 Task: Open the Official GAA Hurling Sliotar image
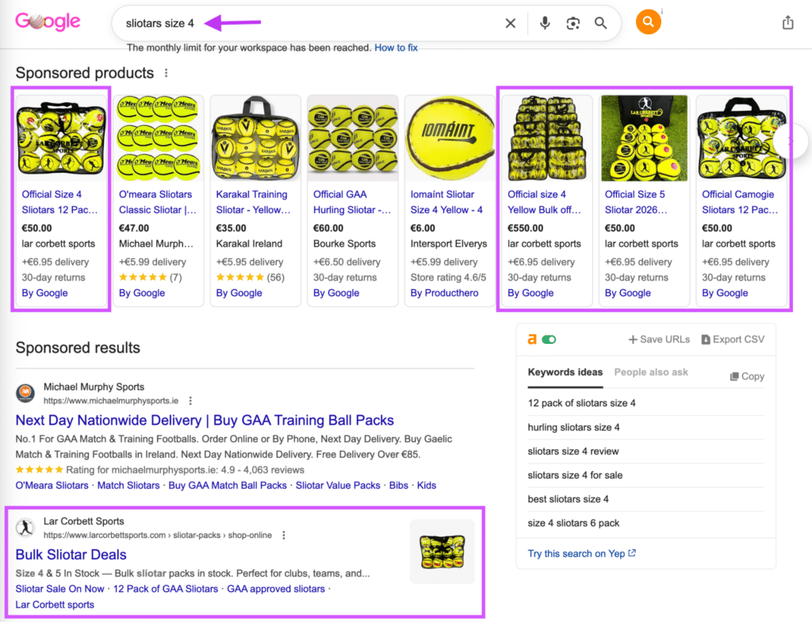(353, 138)
